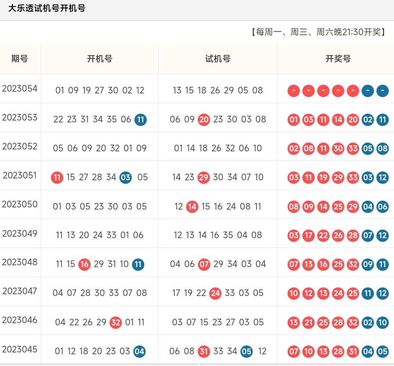The width and height of the screenshot is (394, 366).
Task: Click red ball 17 in 2023049 开奖号
Action: (x=308, y=235)
